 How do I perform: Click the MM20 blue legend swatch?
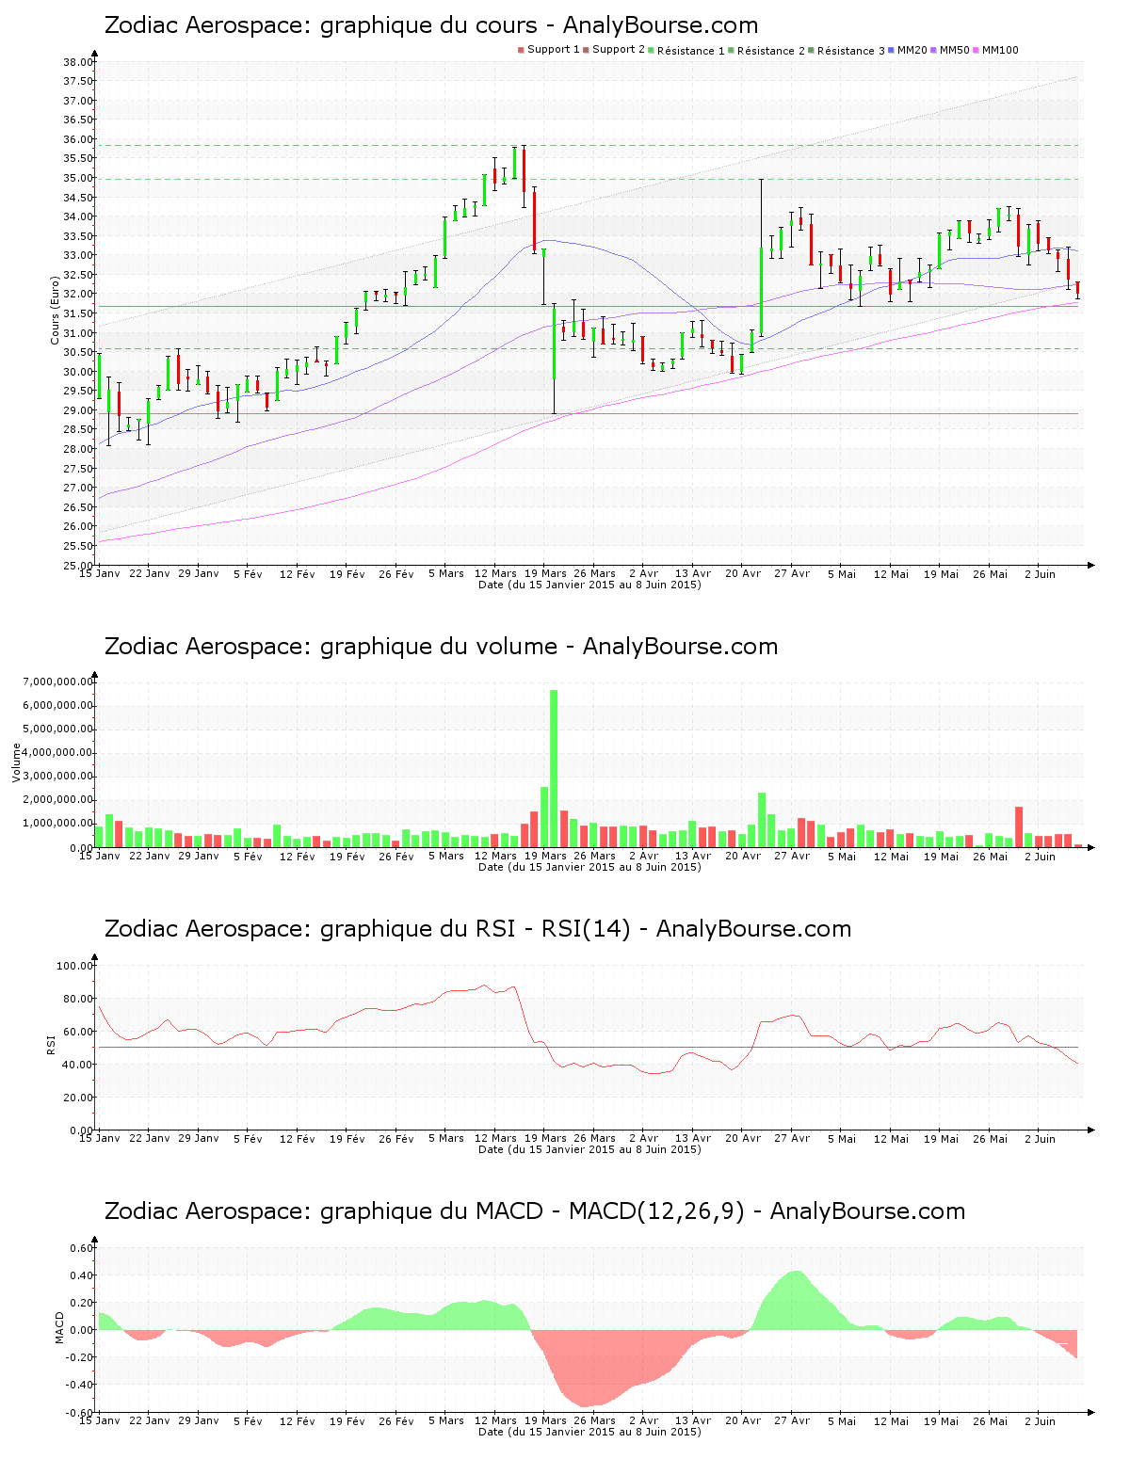click(x=891, y=50)
